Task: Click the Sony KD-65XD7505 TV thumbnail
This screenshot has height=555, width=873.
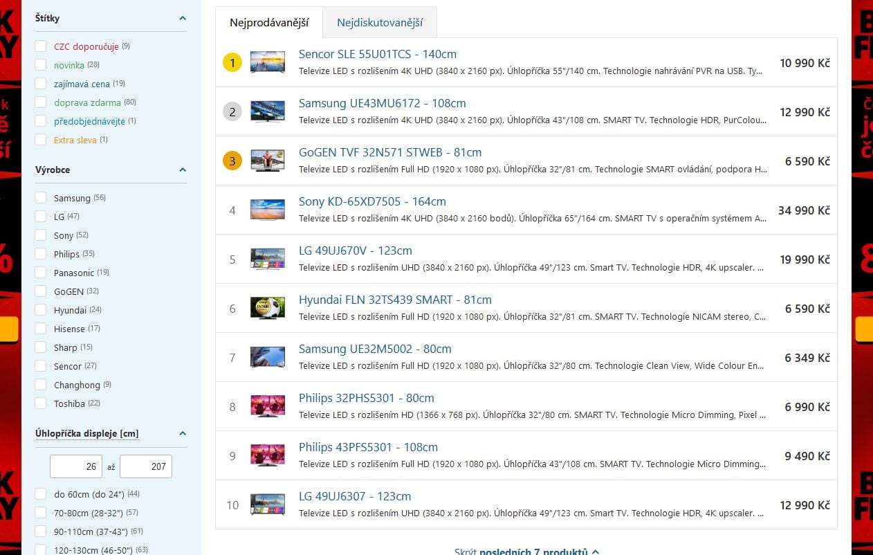Action: click(x=267, y=210)
